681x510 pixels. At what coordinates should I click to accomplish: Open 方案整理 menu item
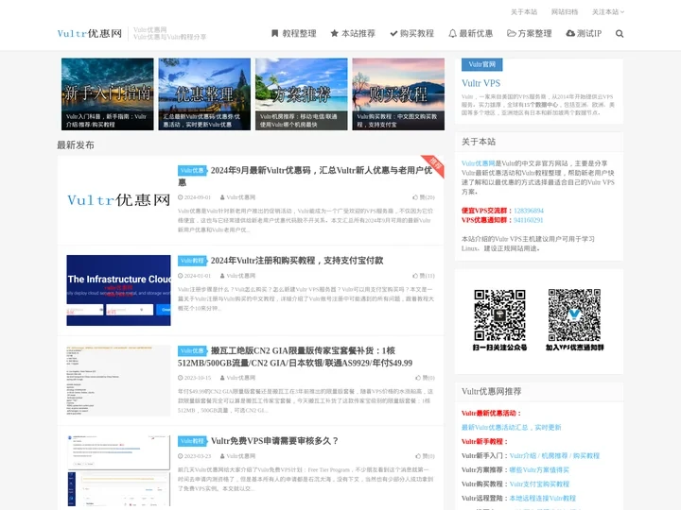530,33
